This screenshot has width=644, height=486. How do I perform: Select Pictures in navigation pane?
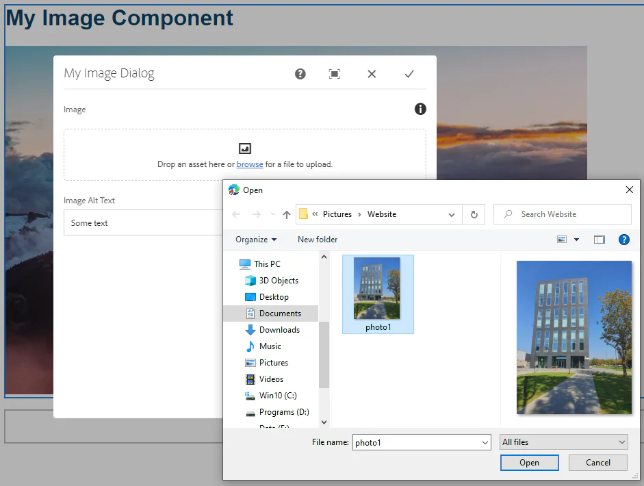pos(274,363)
